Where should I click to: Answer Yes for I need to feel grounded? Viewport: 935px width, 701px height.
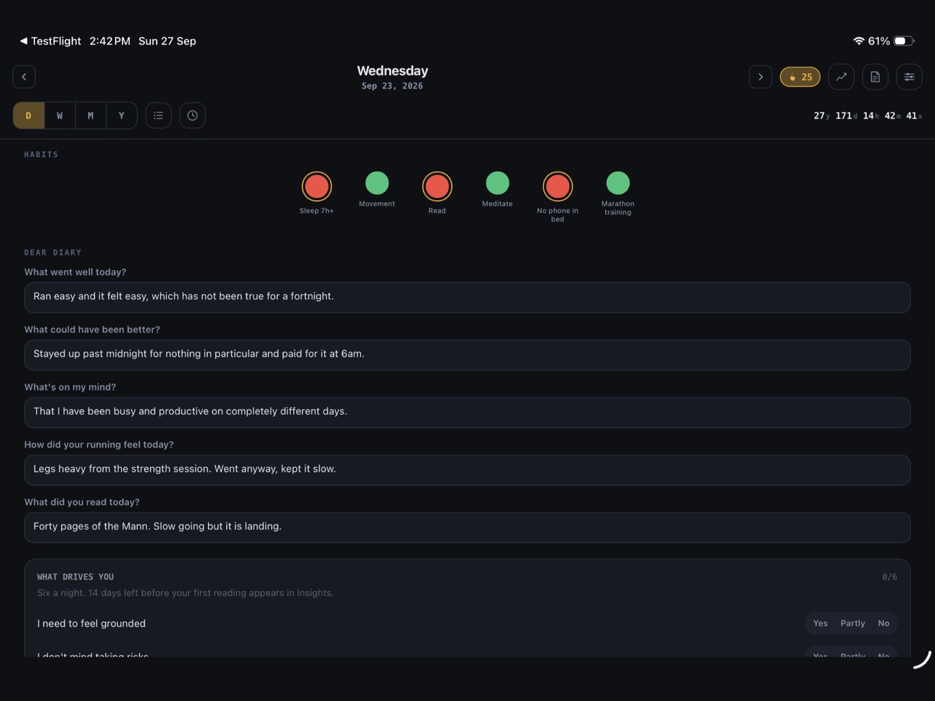(x=820, y=624)
